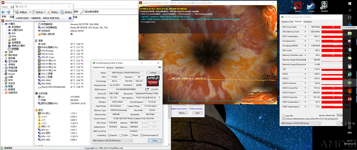Click the Quit button in FurMark
Viewport: 357px width, 150px height.
tap(197, 113)
